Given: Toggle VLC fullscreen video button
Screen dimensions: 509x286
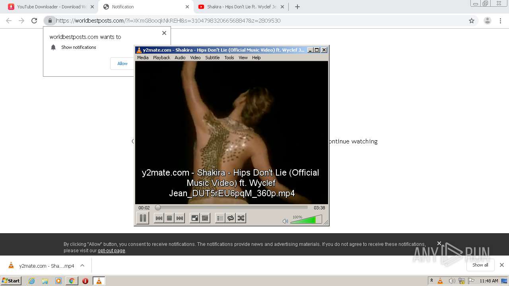Looking at the screenshot, I should [x=194, y=218].
